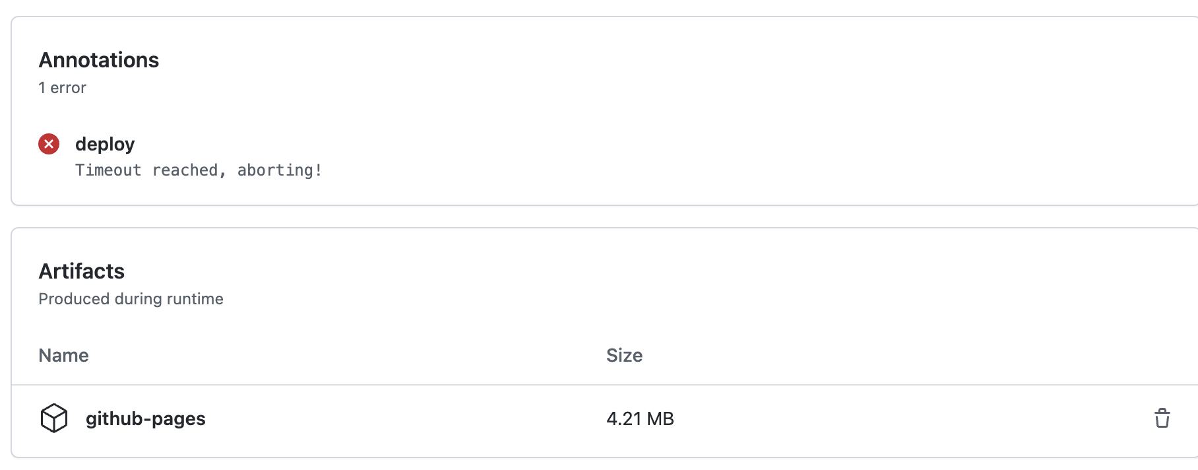Screen dimensions: 1198x470
Task: Select the 4.21 MB size value
Action: pos(640,419)
